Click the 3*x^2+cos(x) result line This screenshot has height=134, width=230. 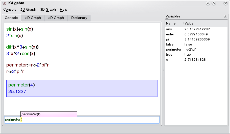21,54
